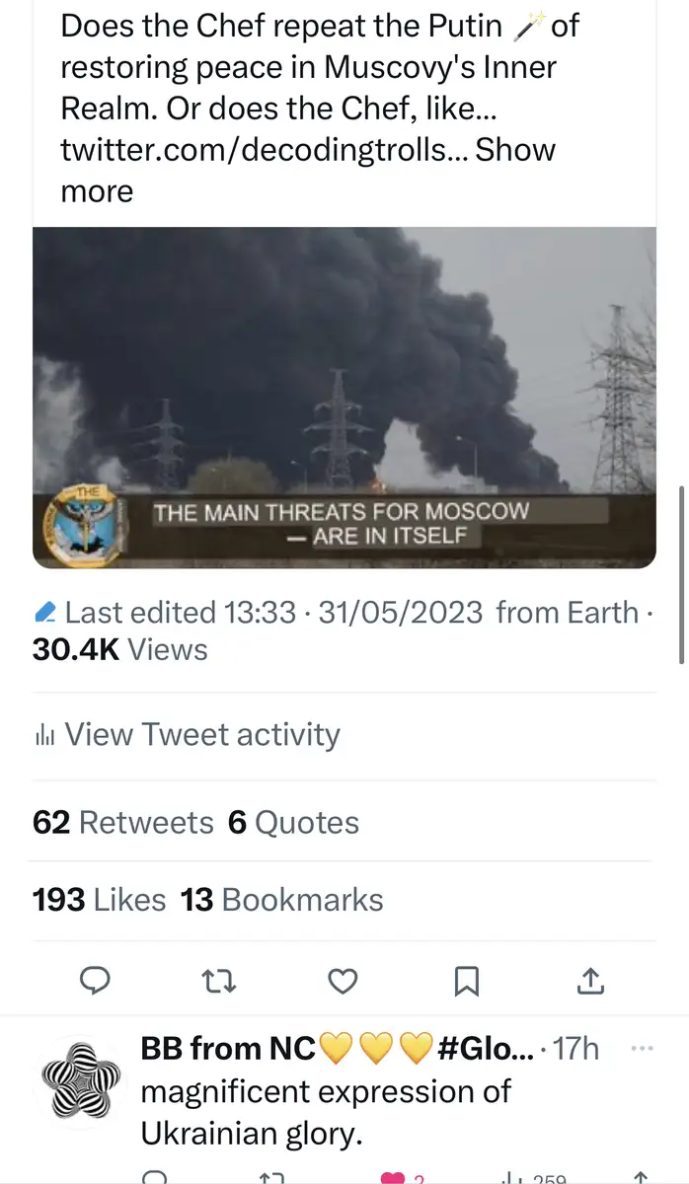Click the scrollbar on the right edge
The width and height of the screenshot is (689, 1184).
click(x=681, y=572)
